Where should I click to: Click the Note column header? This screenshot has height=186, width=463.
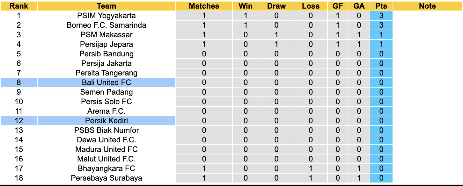(x=427, y=6)
